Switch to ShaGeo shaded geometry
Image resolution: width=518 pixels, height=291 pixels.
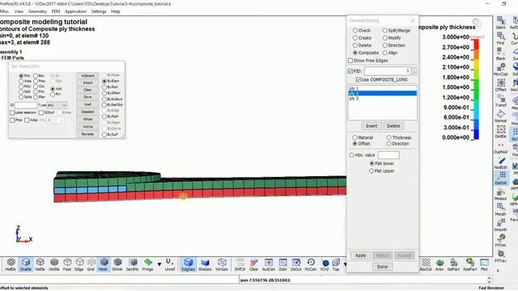click(x=205, y=264)
